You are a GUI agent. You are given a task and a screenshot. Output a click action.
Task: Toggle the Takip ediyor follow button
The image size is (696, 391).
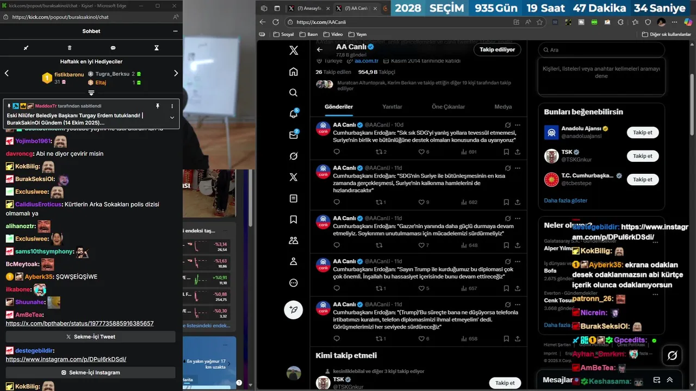[497, 49]
